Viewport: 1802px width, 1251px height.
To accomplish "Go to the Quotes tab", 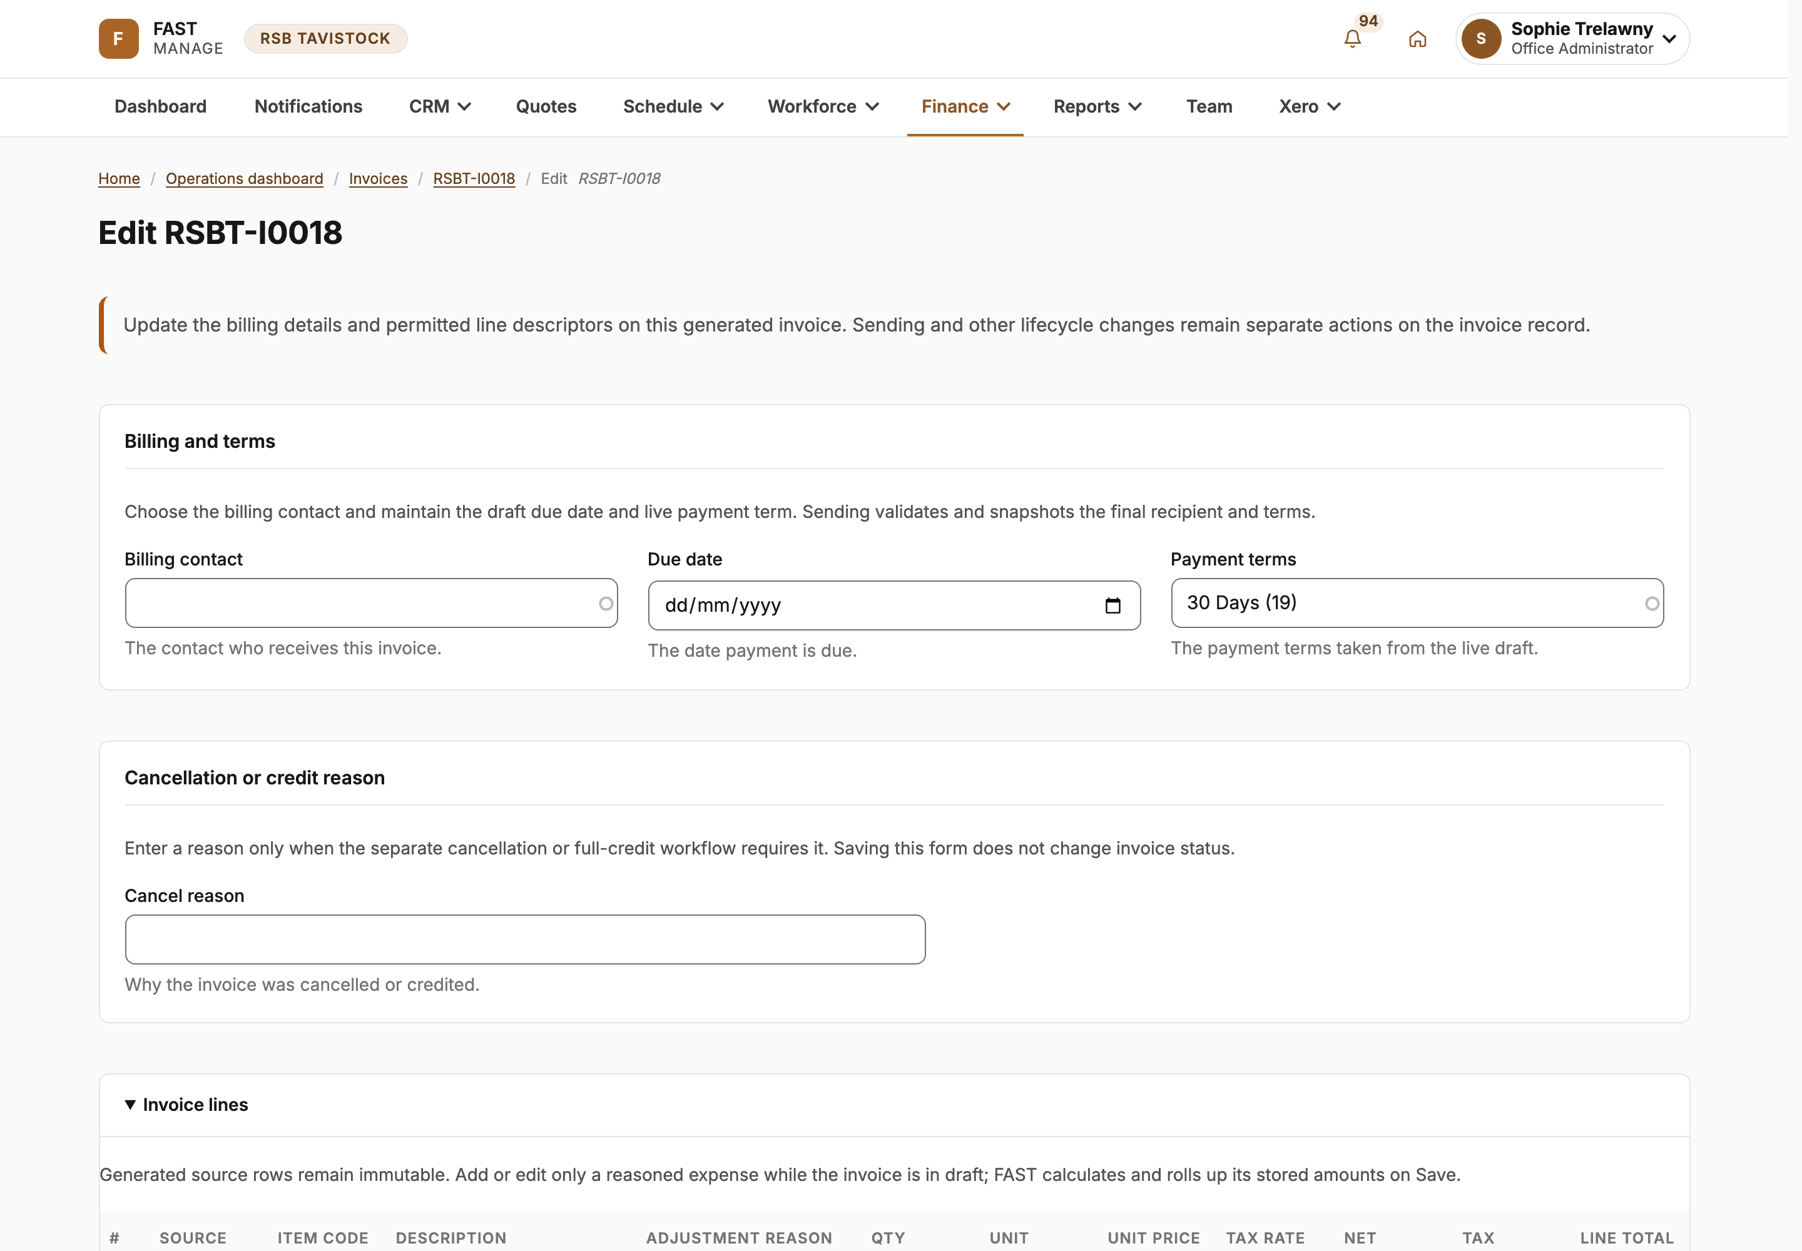I will (546, 106).
